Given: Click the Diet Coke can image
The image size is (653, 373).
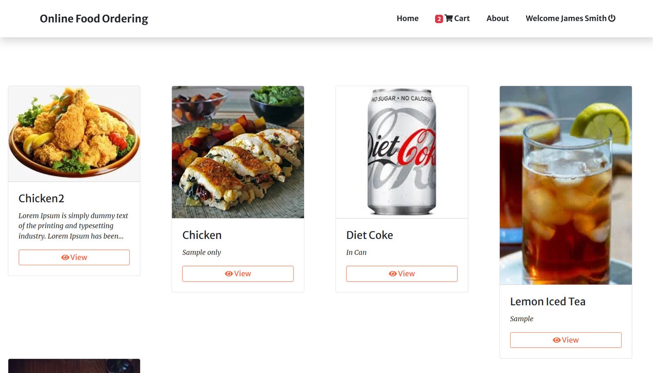Looking at the screenshot, I should 402,152.
